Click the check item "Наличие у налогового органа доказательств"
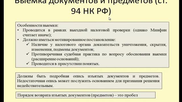182x102 pixels. tap(75, 45)
